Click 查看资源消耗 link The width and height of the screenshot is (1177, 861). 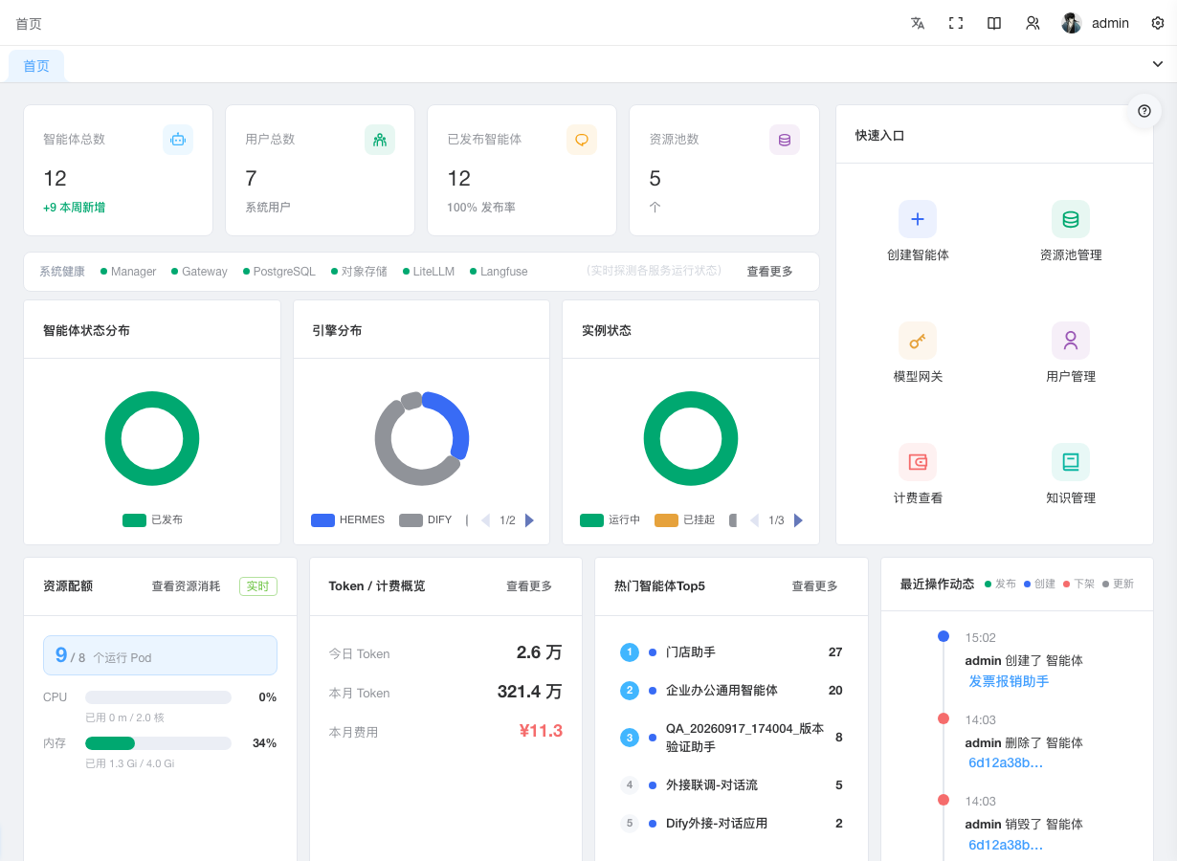pyautogui.click(x=186, y=586)
